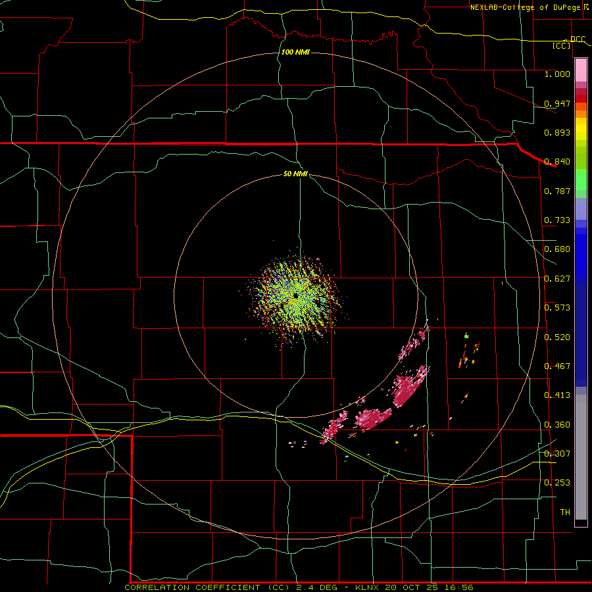Click the bright green band of the color bar

tap(581, 180)
